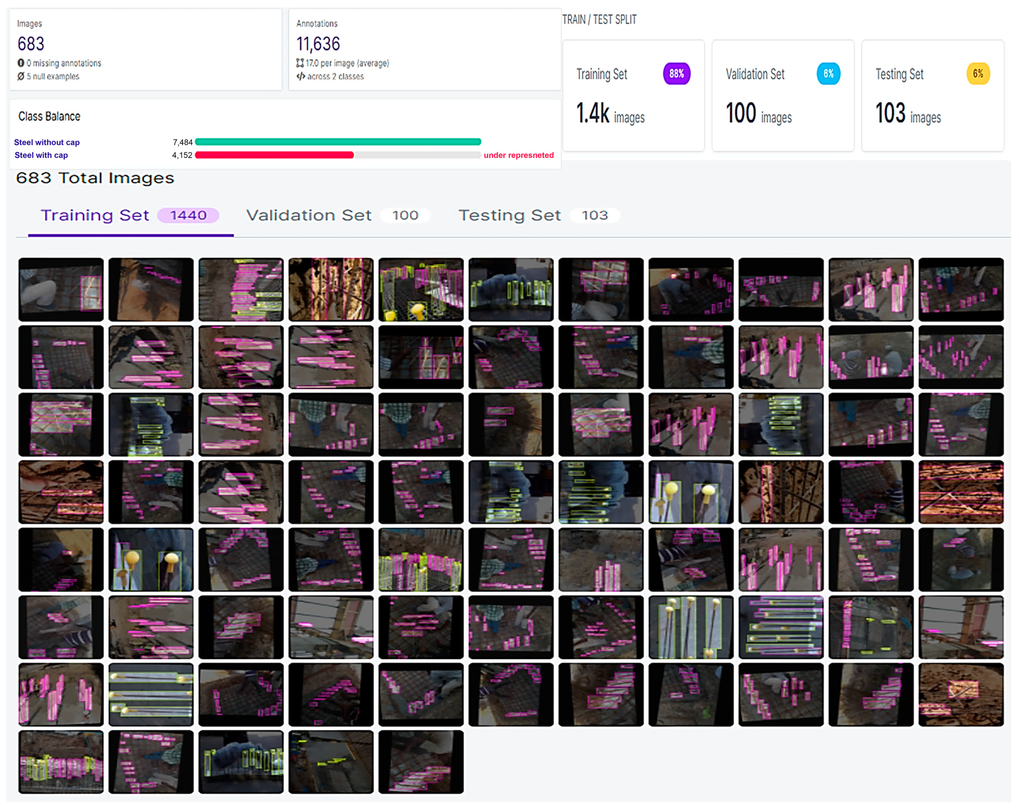Screen dimensions: 1019x809
Task: Click the 1440 count badge
Action: pos(188,216)
